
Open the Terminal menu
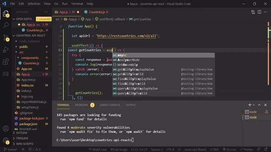(77, 4)
